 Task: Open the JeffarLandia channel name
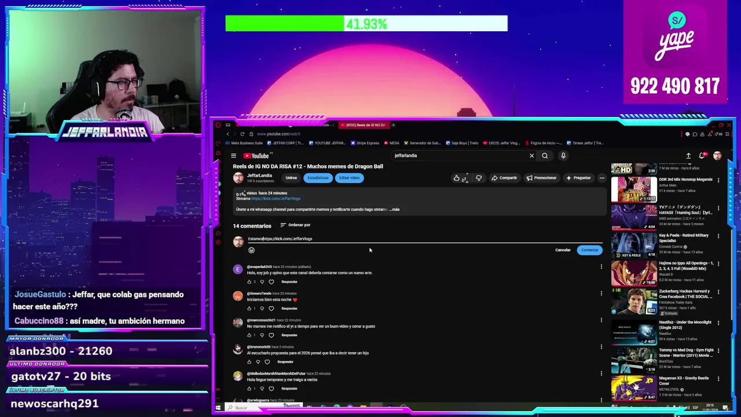[259, 175]
